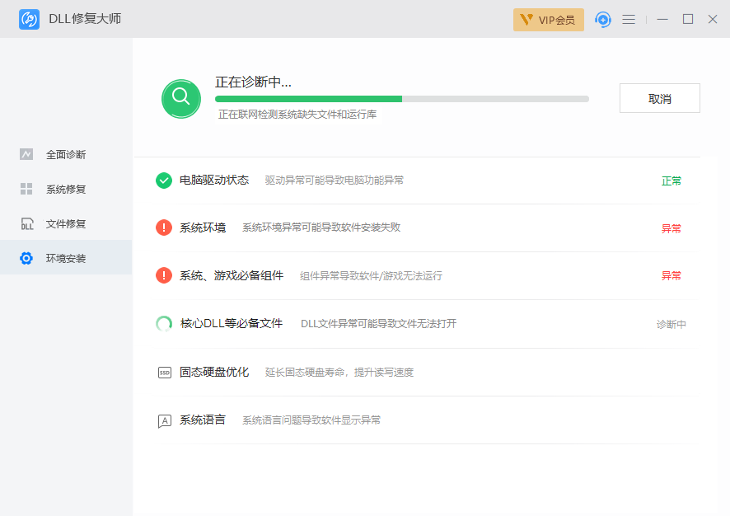Viewport: 730px width, 516px height.
Task: Open 文件修复 from the sidebar
Action: (65, 223)
